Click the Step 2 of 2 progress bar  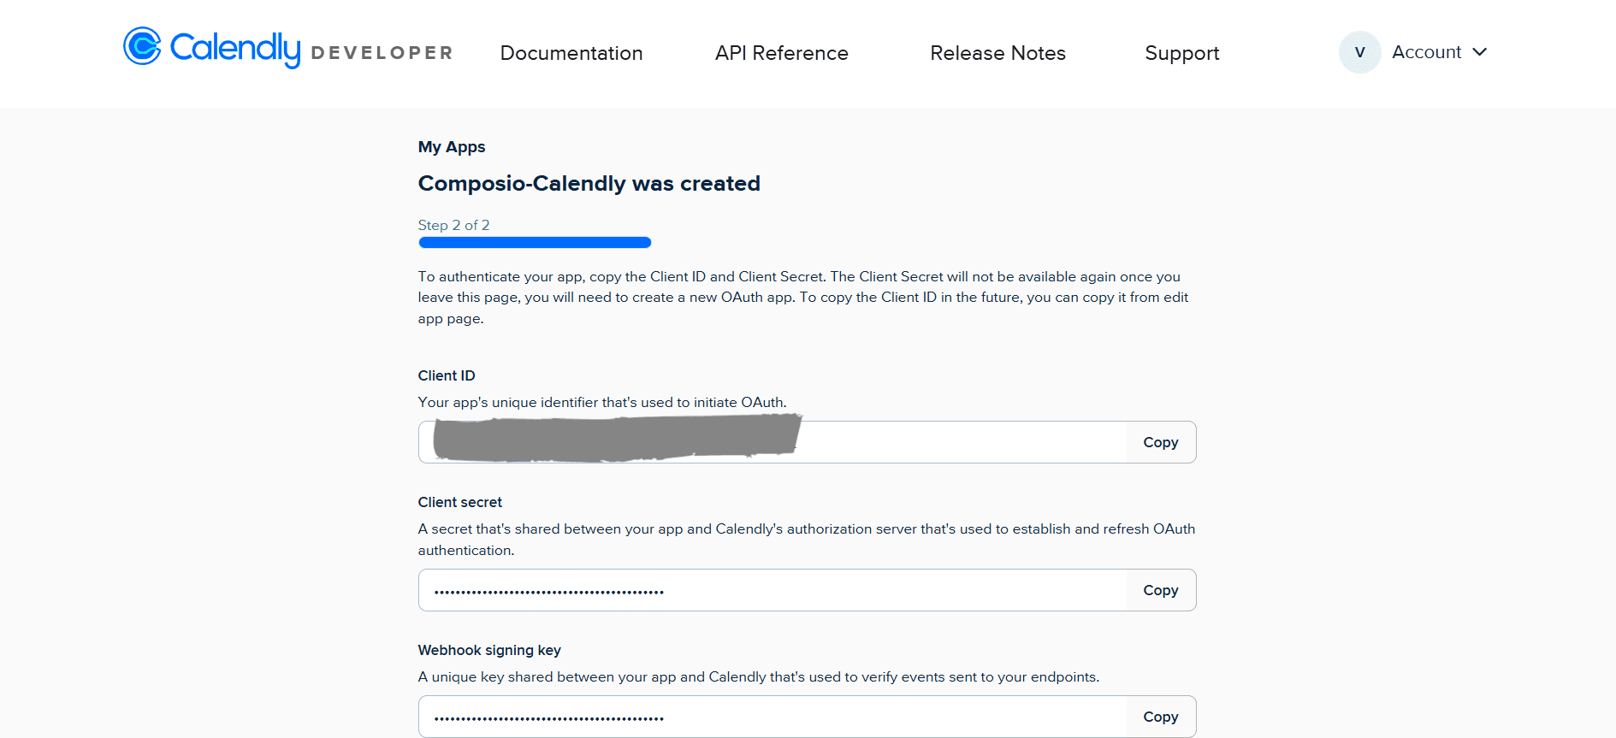pyautogui.click(x=535, y=243)
